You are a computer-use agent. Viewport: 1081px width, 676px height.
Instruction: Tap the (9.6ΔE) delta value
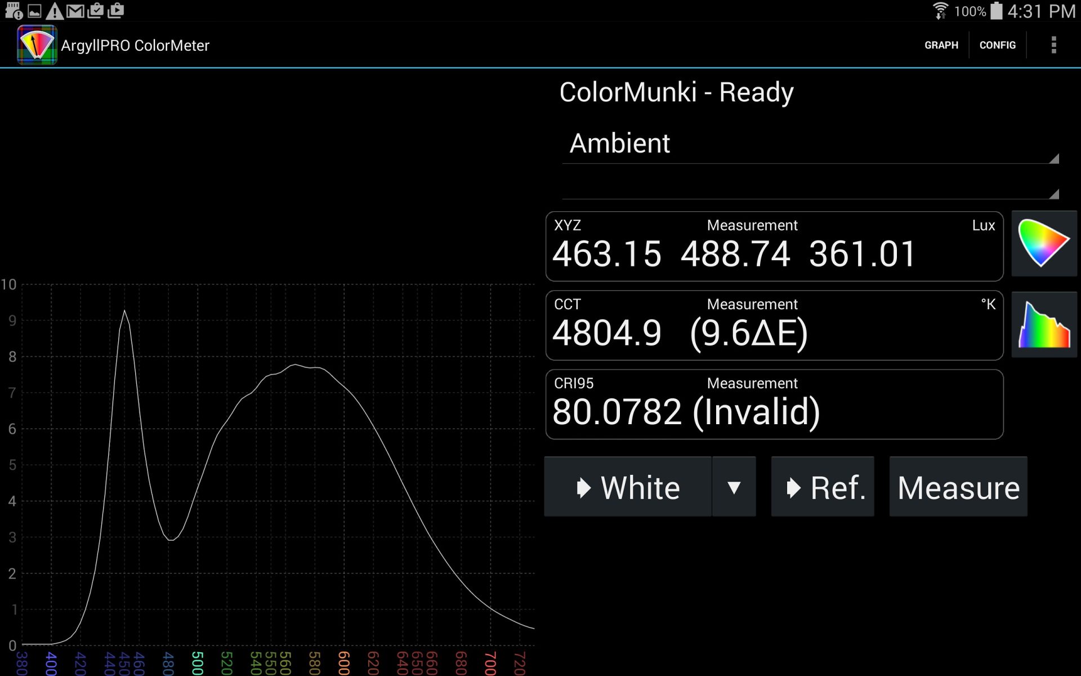point(749,333)
